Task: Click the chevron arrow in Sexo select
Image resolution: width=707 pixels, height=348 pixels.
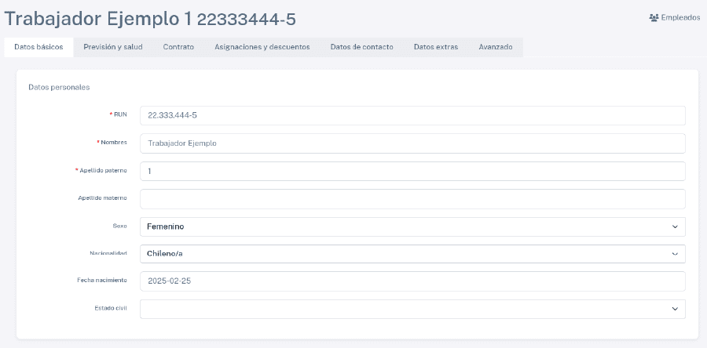Action: pyautogui.click(x=674, y=227)
